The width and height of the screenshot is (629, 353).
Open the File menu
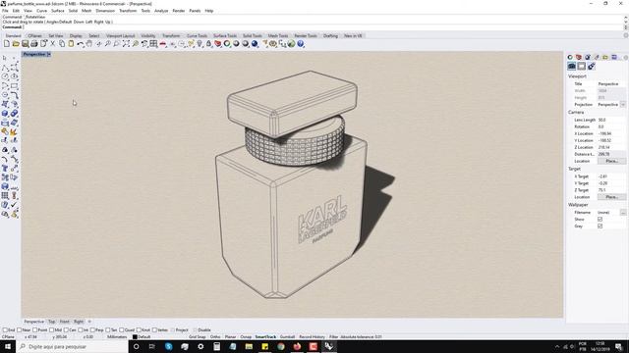5,11
